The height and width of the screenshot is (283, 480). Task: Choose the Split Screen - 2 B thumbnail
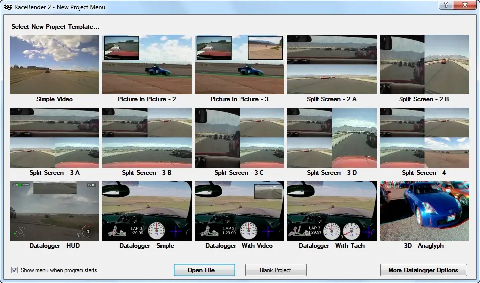coord(424,65)
